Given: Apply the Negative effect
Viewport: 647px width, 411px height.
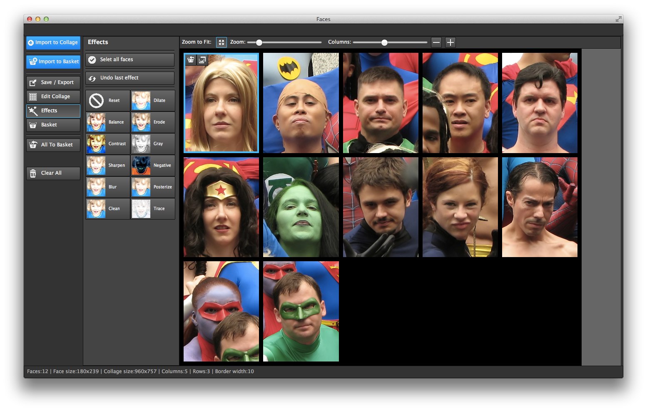Looking at the screenshot, I should (x=153, y=166).
